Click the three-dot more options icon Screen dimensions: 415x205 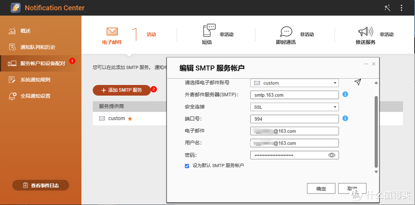(x=402, y=8)
